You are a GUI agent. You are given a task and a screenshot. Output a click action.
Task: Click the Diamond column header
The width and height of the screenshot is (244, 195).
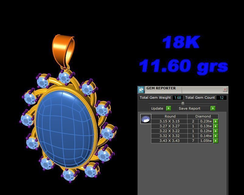coord(203,116)
